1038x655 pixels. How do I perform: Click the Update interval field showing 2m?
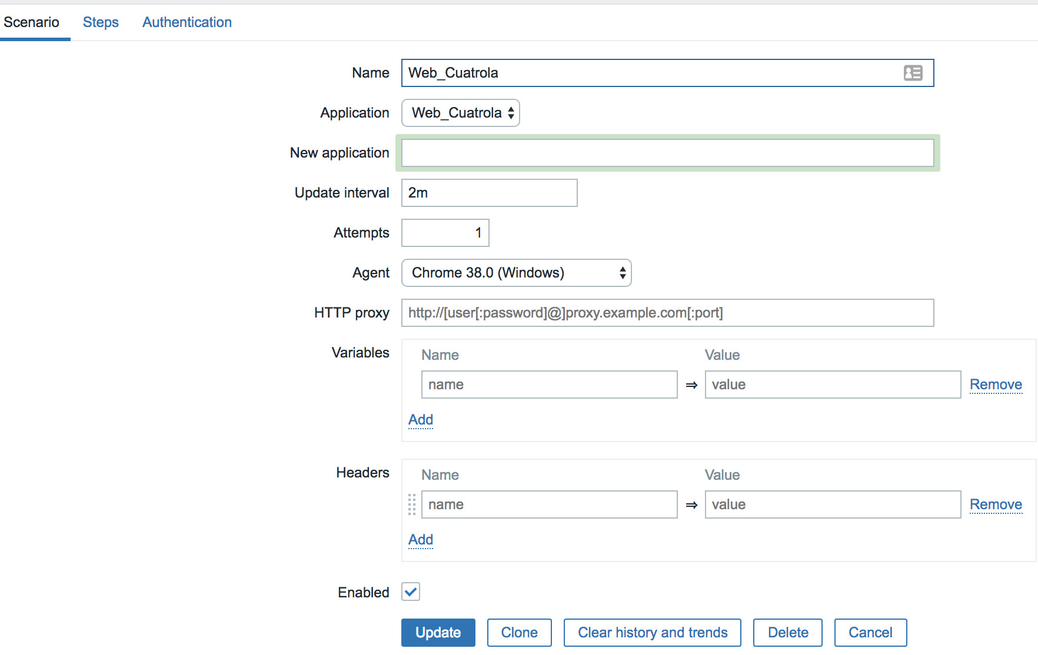490,193
